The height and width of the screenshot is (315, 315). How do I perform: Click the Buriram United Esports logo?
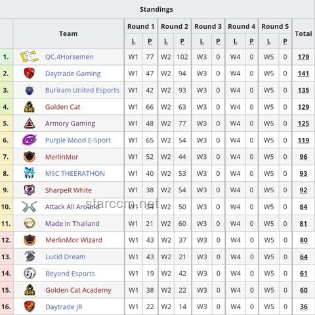(x=30, y=90)
